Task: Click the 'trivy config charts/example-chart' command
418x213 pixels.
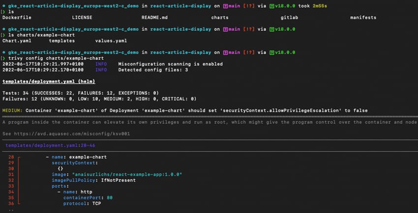Action: pyautogui.click(x=56, y=59)
